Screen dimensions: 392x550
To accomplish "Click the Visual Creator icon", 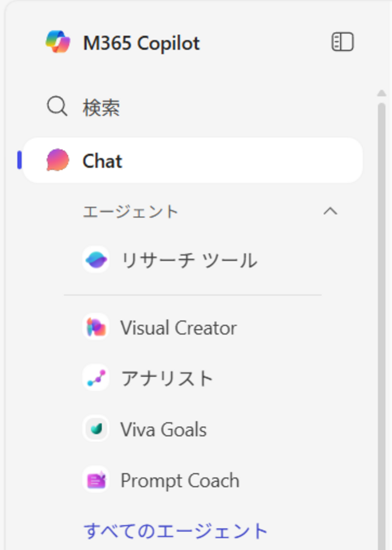I will [96, 327].
